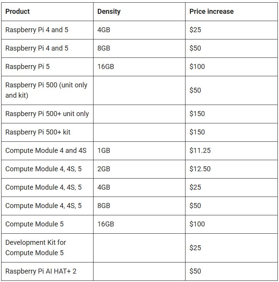Select the $150 price for Raspberry Pi 500+ kit
279x282 pixels.
pos(197,132)
